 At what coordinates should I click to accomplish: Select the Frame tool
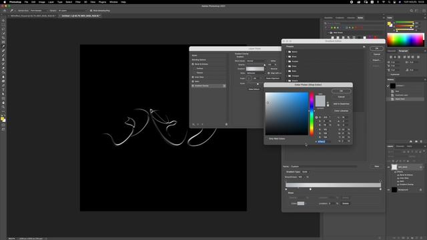click(3, 42)
